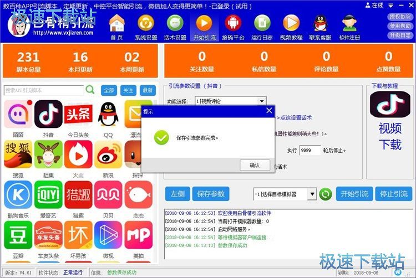Focus the 搜索APP引流脚本 search field

click(44, 90)
